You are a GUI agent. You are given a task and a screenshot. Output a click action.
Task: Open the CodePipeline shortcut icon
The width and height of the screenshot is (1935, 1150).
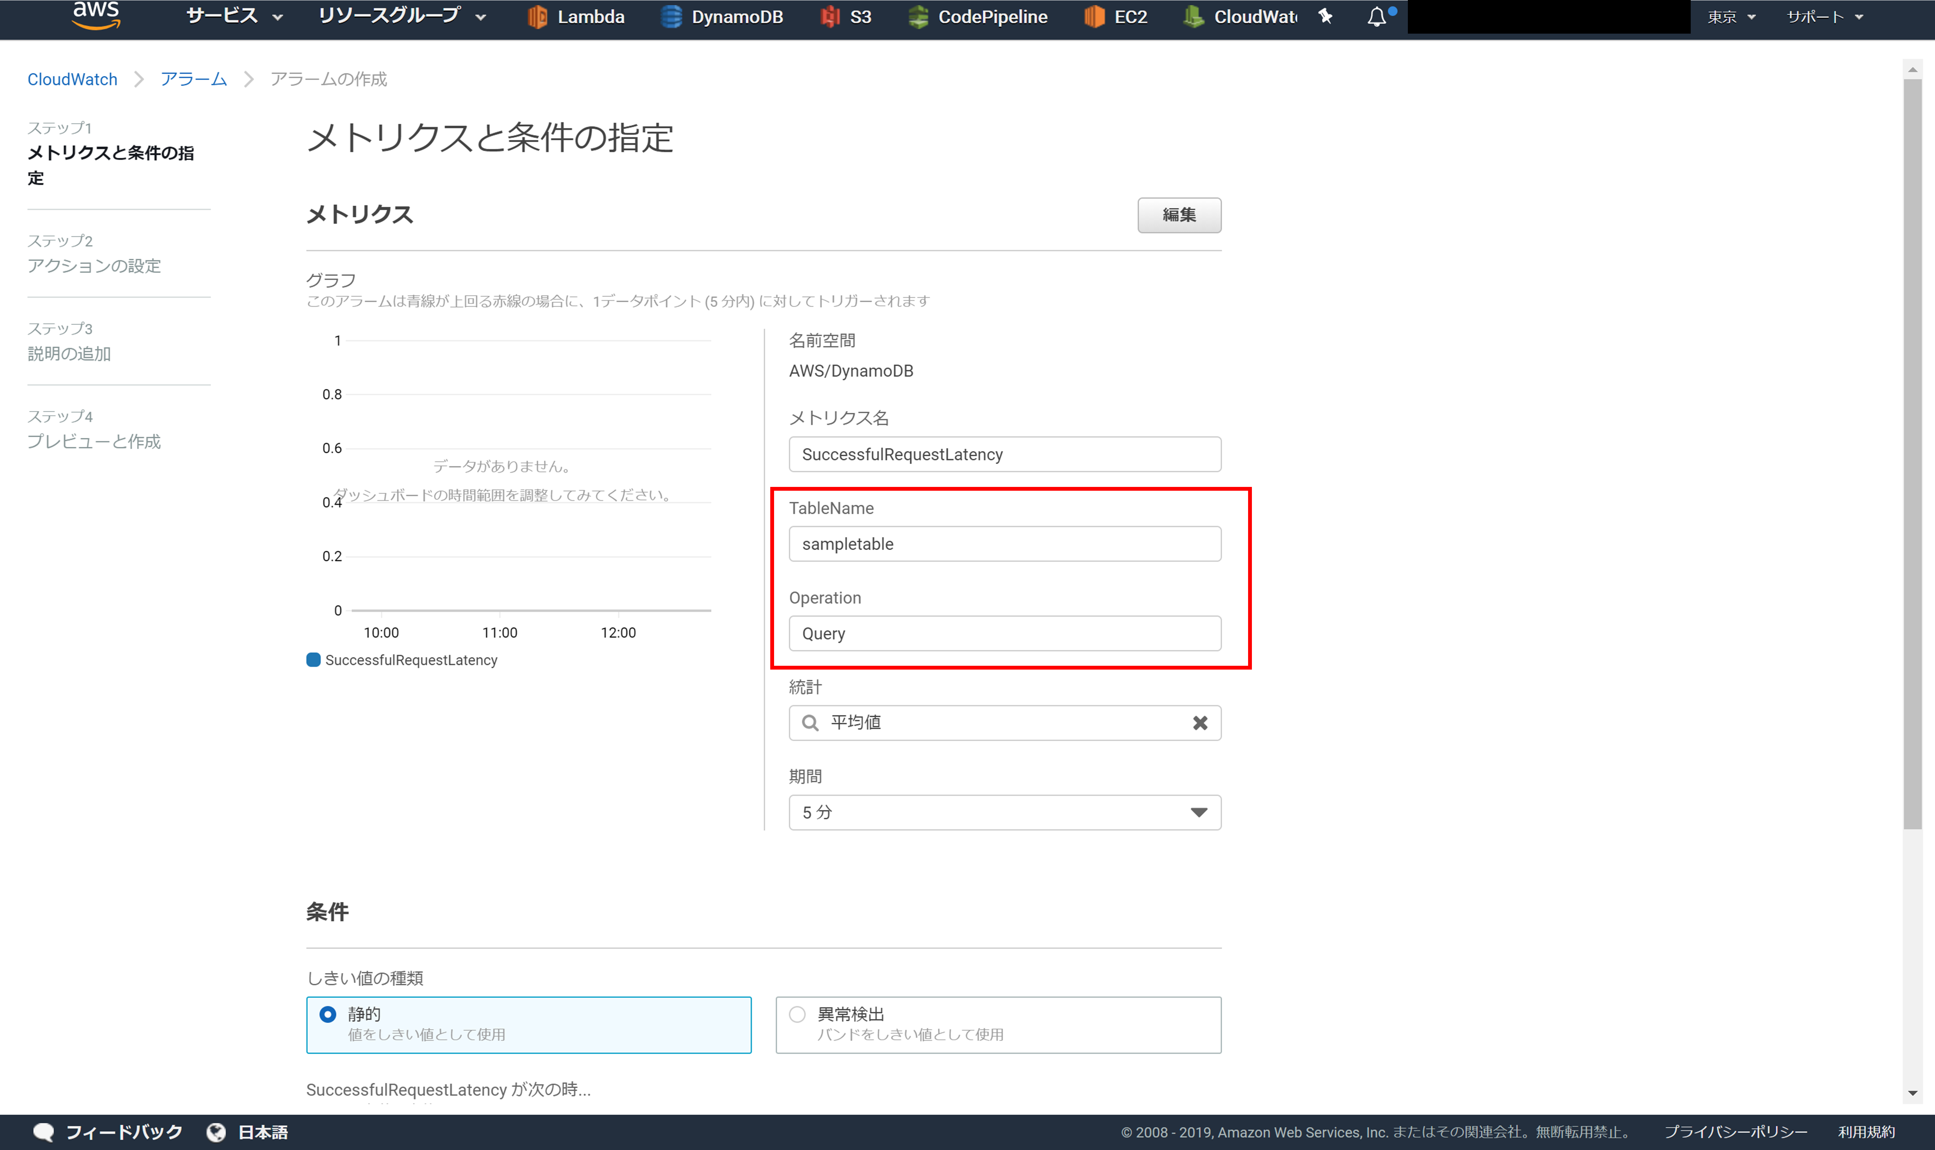click(x=918, y=17)
